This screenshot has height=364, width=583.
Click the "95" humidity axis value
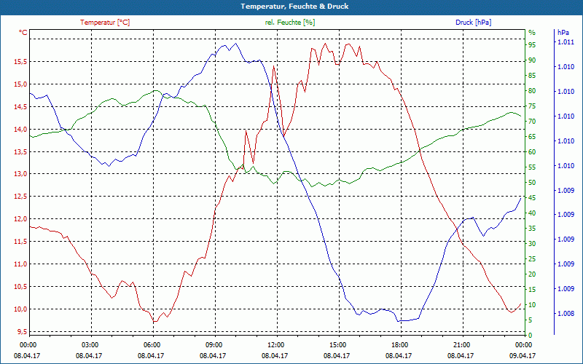pyautogui.click(x=532, y=45)
